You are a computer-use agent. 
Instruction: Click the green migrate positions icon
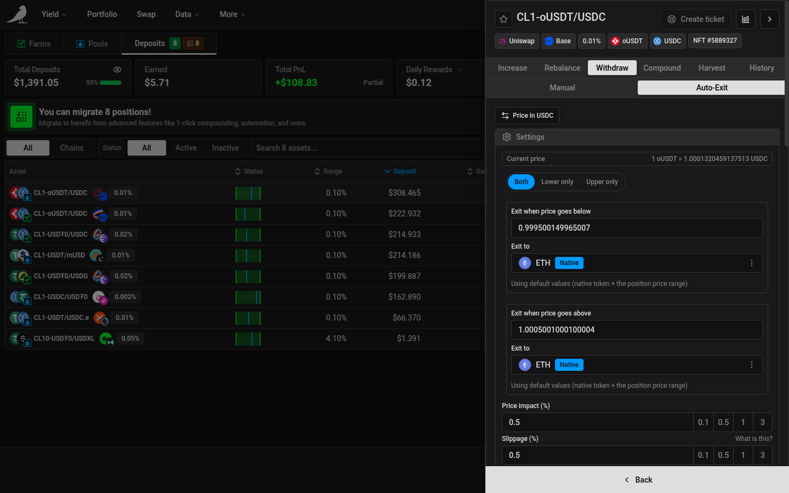pos(21,117)
